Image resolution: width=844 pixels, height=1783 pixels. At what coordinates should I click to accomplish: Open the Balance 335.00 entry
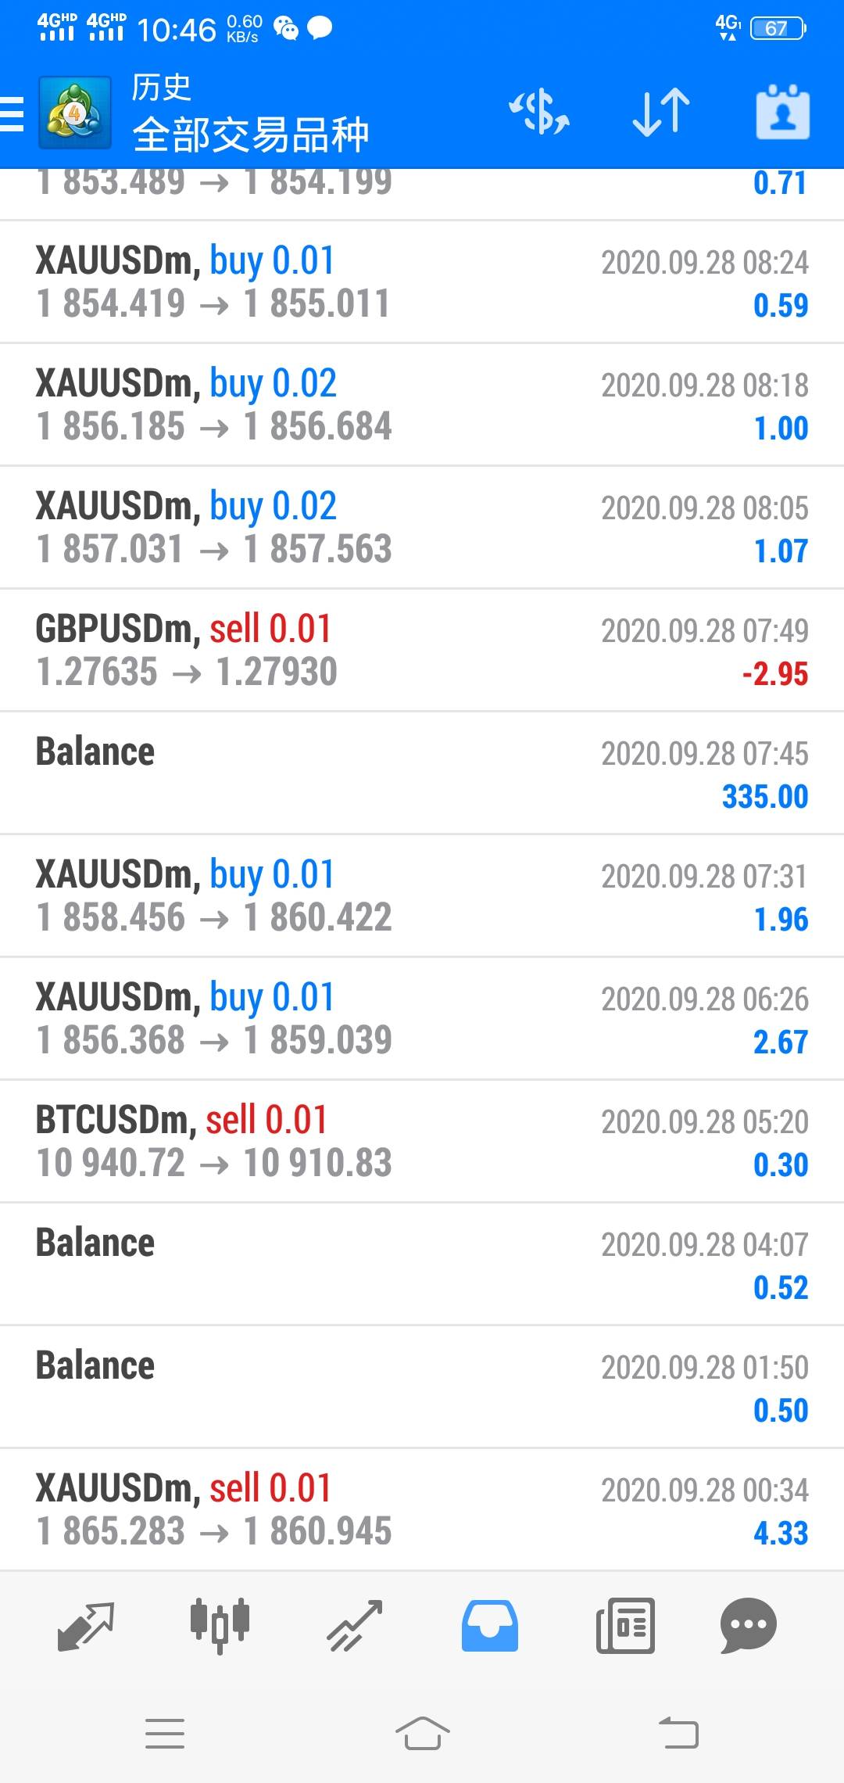pos(422,773)
